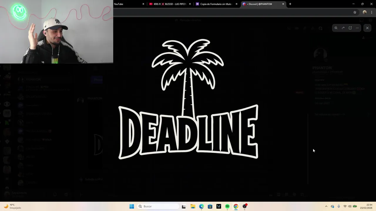Viewport: 376px width, 211px height.
Task: Open the weather widget showing 10°C Despejado
Action: click(12, 206)
